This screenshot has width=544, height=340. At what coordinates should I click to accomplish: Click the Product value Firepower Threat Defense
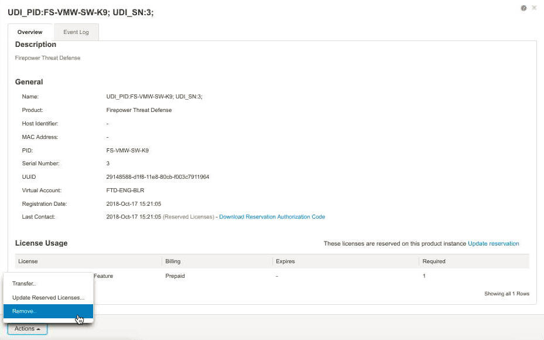point(139,110)
